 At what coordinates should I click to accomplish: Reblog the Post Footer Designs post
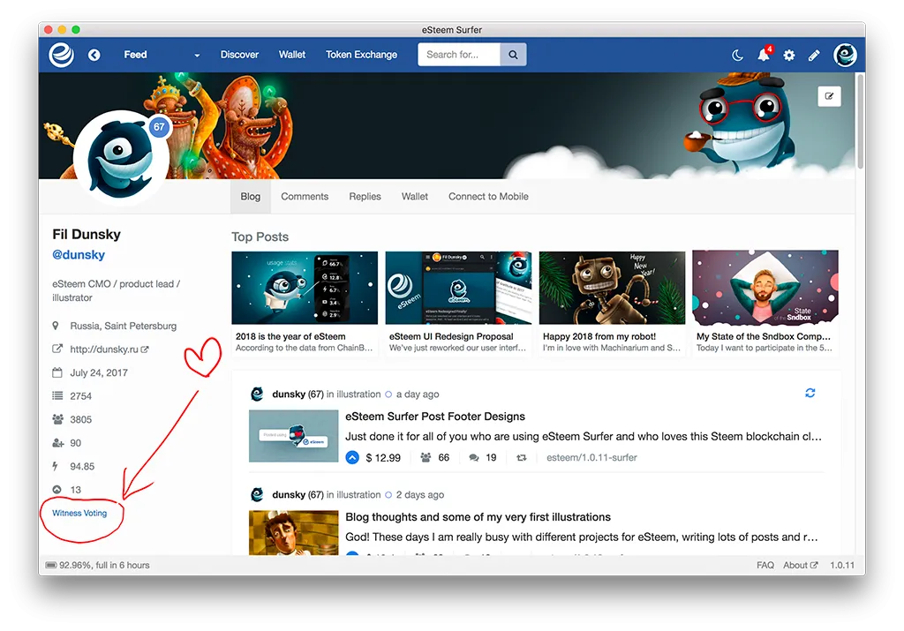pyautogui.click(x=521, y=457)
